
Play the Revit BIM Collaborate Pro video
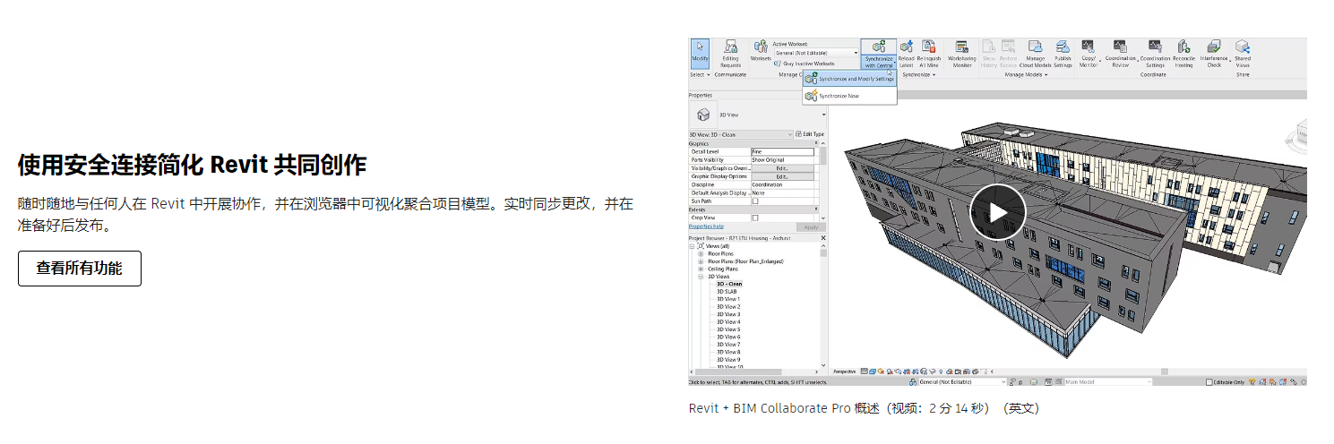(x=997, y=212)
